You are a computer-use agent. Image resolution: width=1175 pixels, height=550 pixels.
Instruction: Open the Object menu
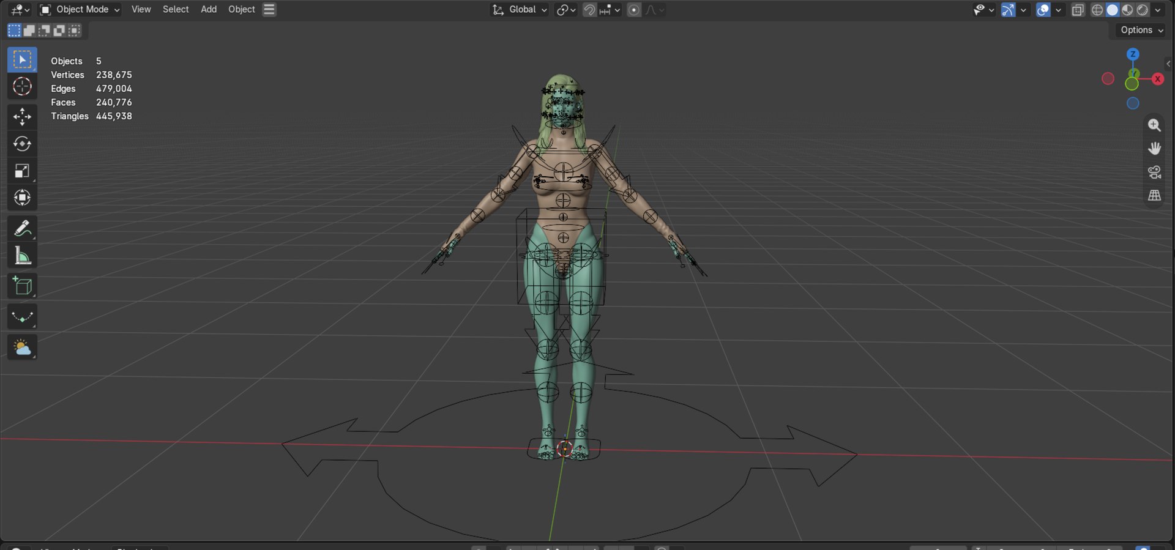(x=242, y=9)
